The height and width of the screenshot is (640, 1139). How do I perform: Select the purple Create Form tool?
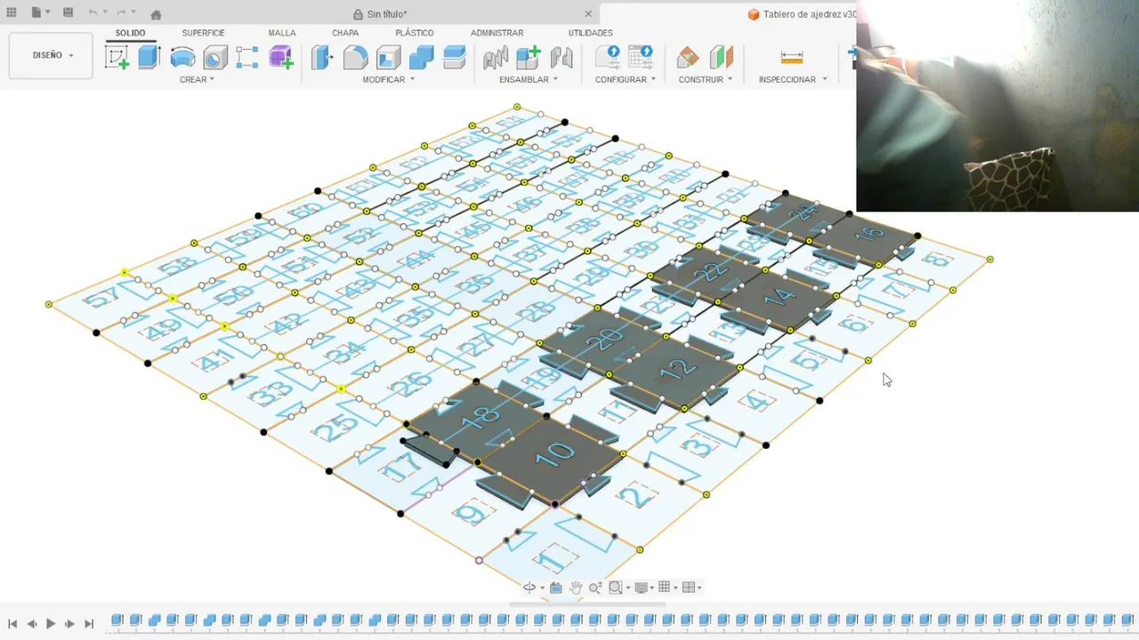280,58
